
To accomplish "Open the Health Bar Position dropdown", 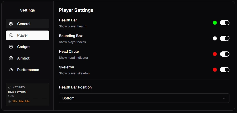I will [144, 98].
